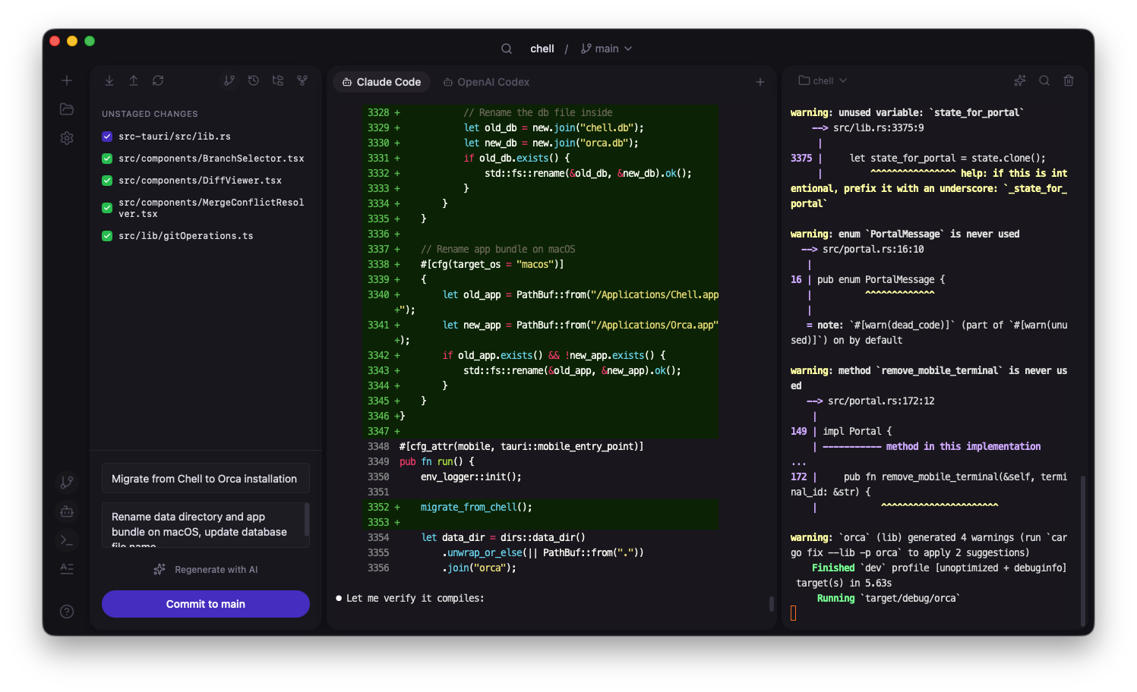1137x692 pixels.
Task: Select file name src/components/DiffViewer.tsx
Action: tap(200, 181)
